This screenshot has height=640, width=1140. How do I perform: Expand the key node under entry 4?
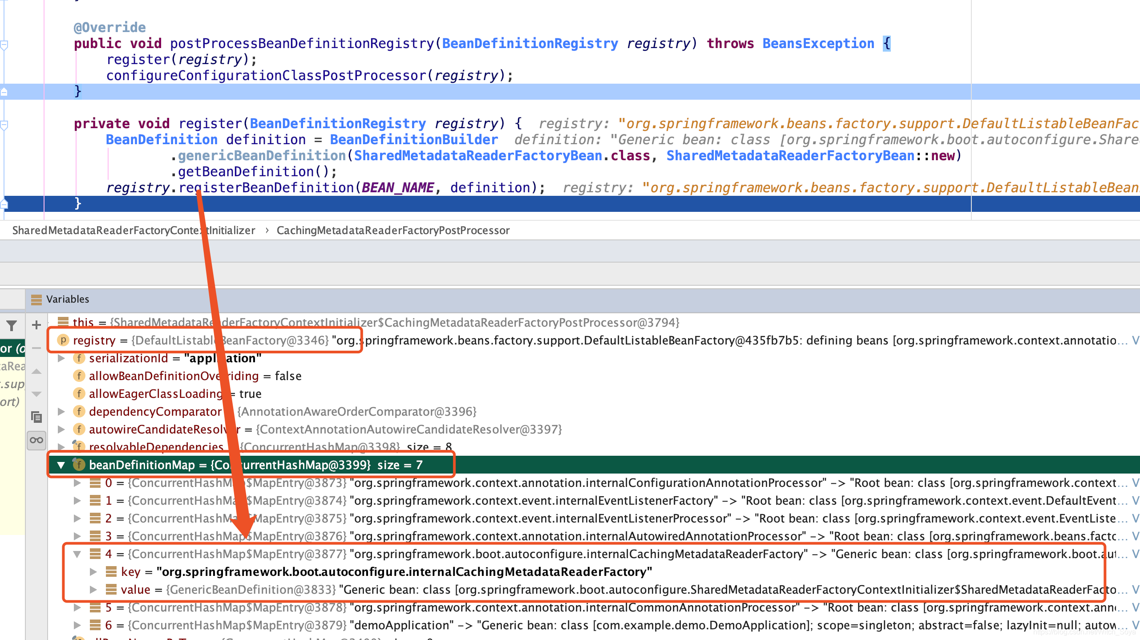(x=93, y=572)
